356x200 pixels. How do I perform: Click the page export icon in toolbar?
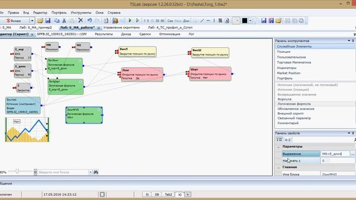coord(106,21)
